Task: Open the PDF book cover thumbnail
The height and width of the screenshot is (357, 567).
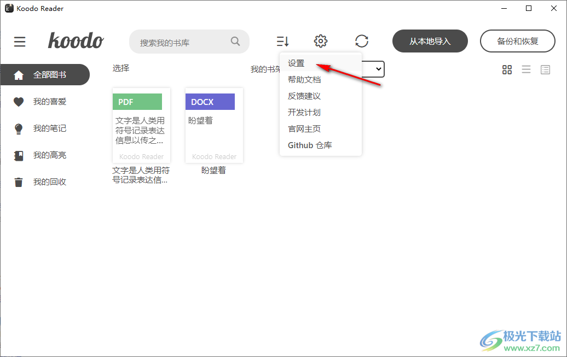Action: 141,125
